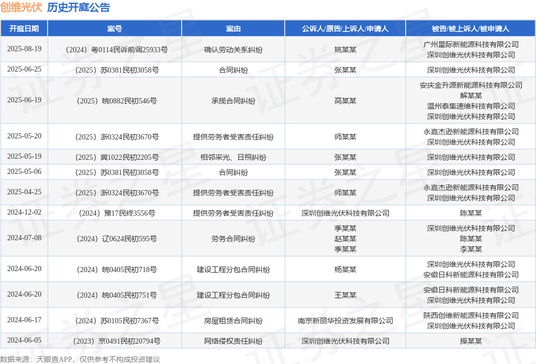Screen dimensions: 536x364
Task: Click plaintiff 杨某某
Action: [345, 269]
